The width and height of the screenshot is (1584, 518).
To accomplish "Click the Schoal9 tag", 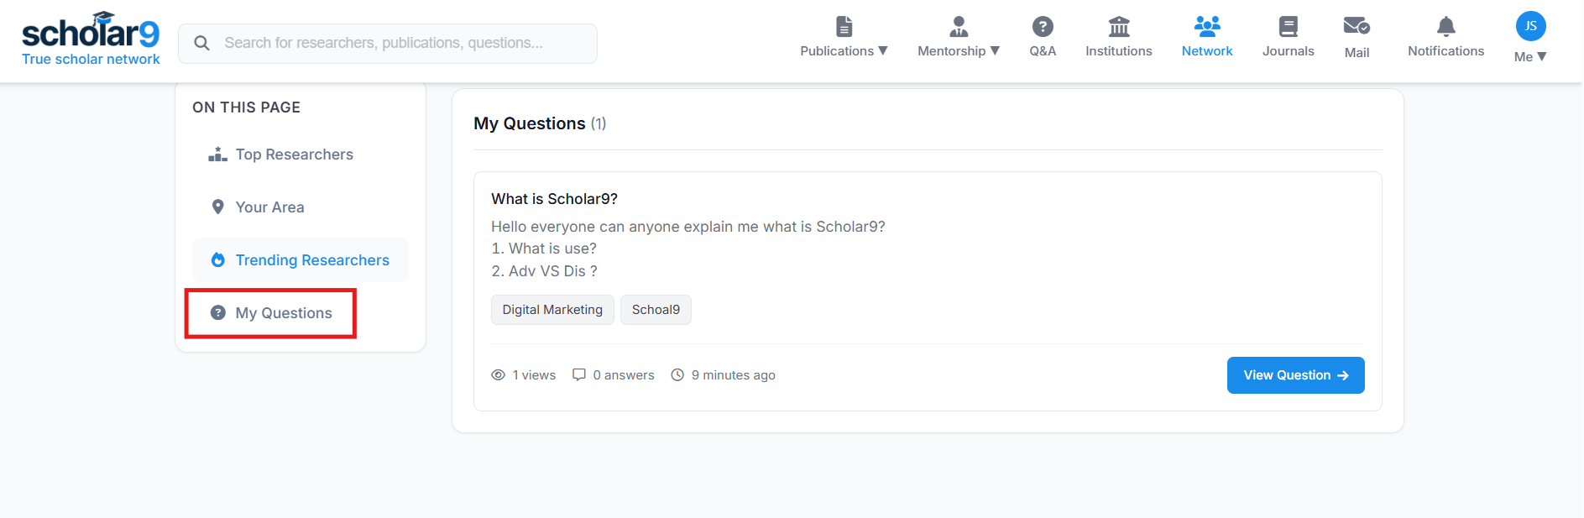I will [656, 310].
